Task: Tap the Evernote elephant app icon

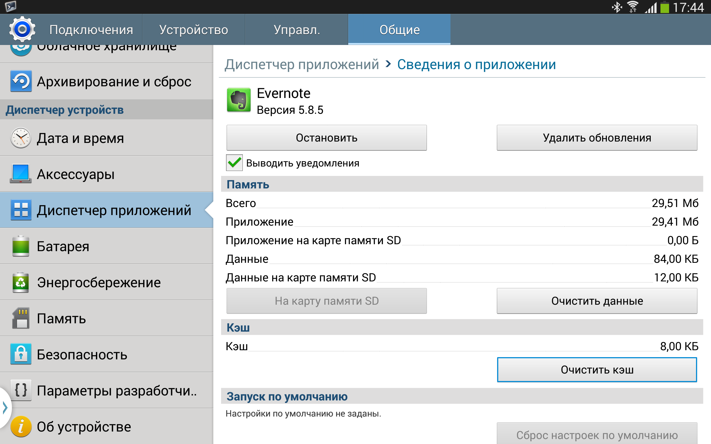Action: [239, 100]
